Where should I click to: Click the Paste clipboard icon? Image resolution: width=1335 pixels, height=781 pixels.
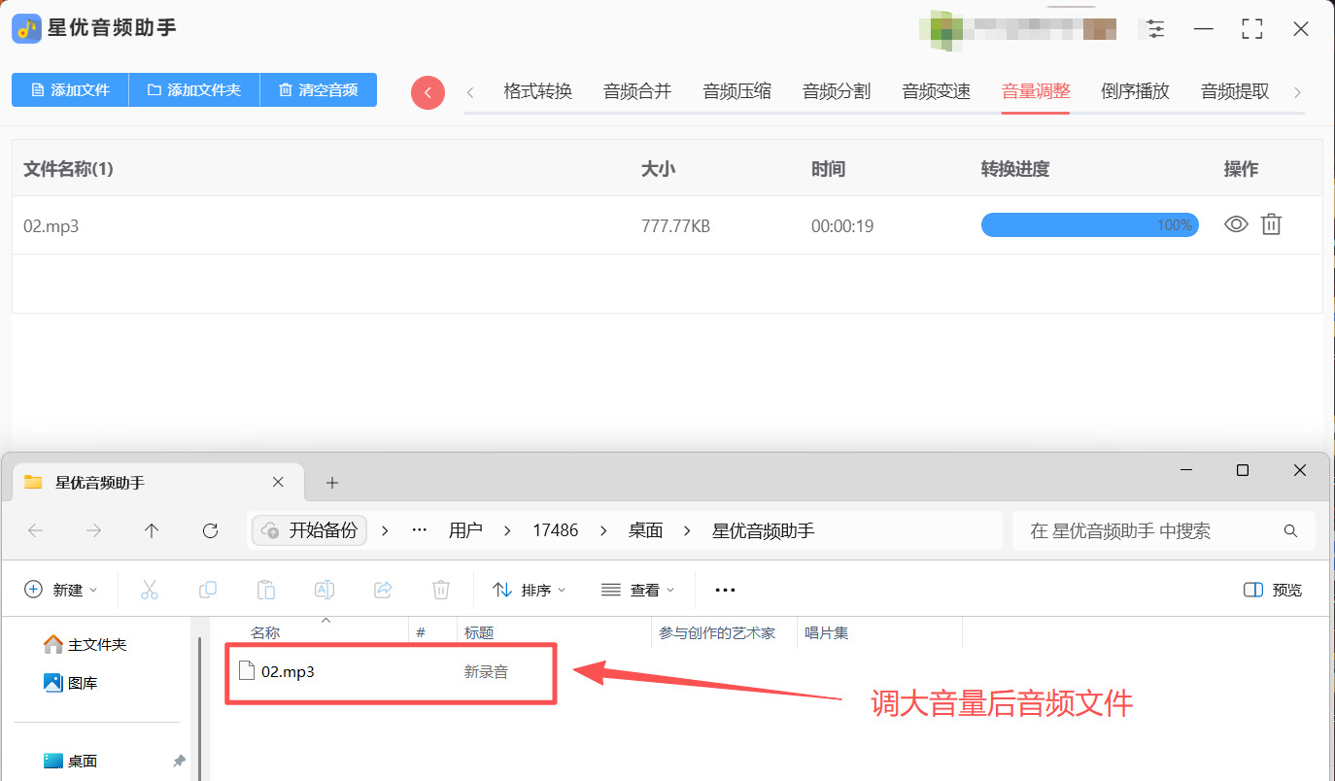coord(265,590)
